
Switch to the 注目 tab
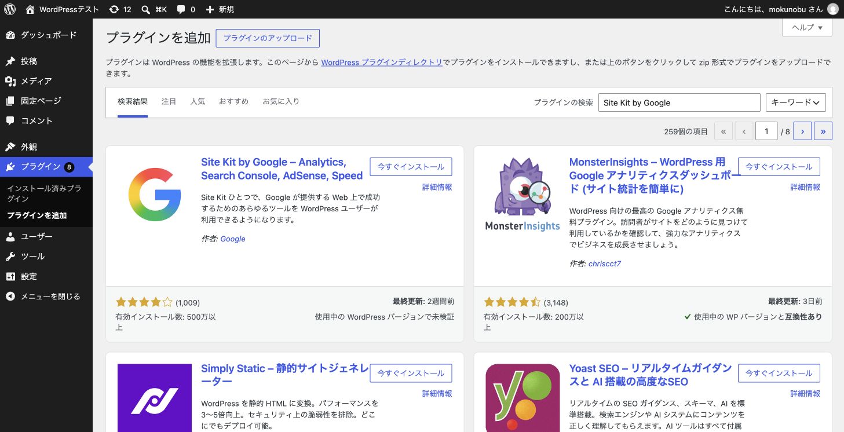tap(169, 101)
